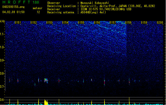Click the 0.9 kHz axis label
The height and width of the screenshot is (105, 166).
click(x=2, y=60)
